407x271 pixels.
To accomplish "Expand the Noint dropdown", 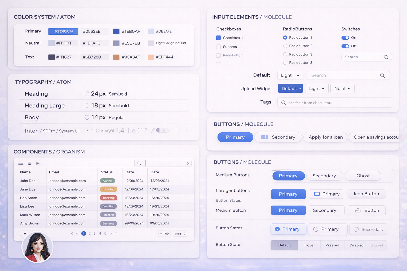I will click(342, 88).
